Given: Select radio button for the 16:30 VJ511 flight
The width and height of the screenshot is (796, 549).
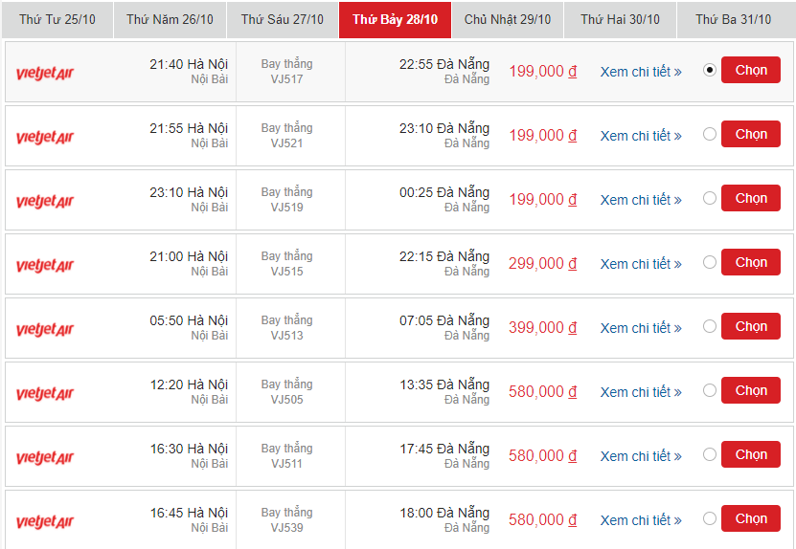Looking at the screenshot, I should pos(709,454).
